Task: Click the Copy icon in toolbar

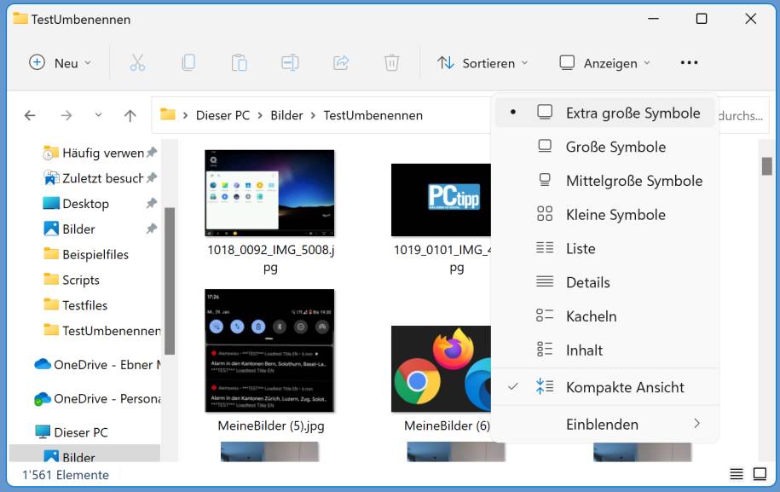Action: (x=188, y=62)
